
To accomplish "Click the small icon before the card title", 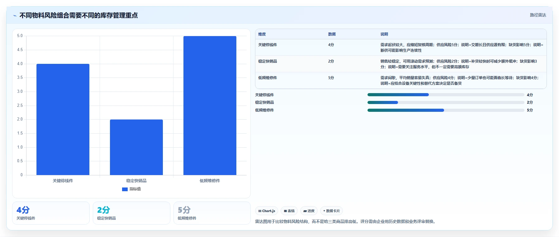I will [x=15, y=16].
